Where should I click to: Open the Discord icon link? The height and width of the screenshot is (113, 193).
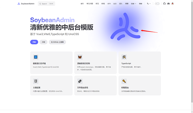click(x=168, y=4)
